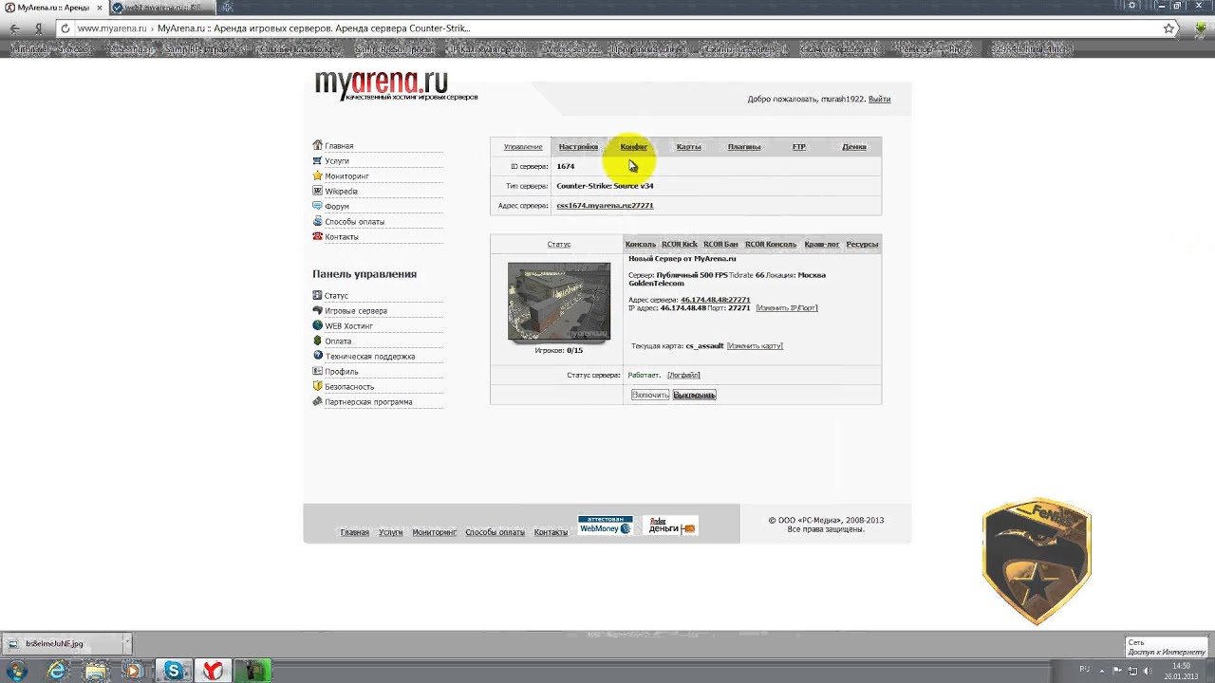Viewport: 1215px width, 683px height.
Task: Click the Способы оплаты icon
Action: pyautogui.click(x=318, y=221)
